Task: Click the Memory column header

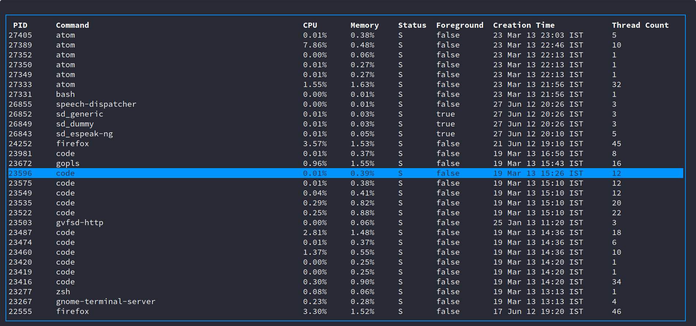Action: point(364,25)
